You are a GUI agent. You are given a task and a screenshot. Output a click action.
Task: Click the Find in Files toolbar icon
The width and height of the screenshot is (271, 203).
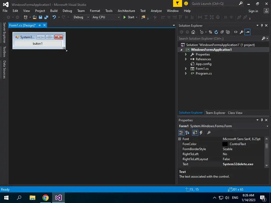point(143,17)
